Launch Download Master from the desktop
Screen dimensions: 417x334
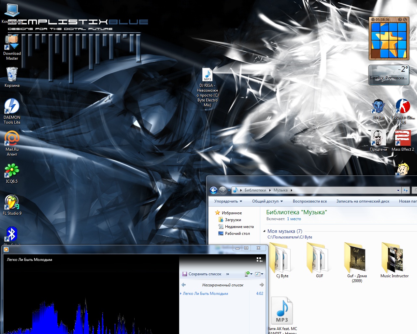pos(12,48)
